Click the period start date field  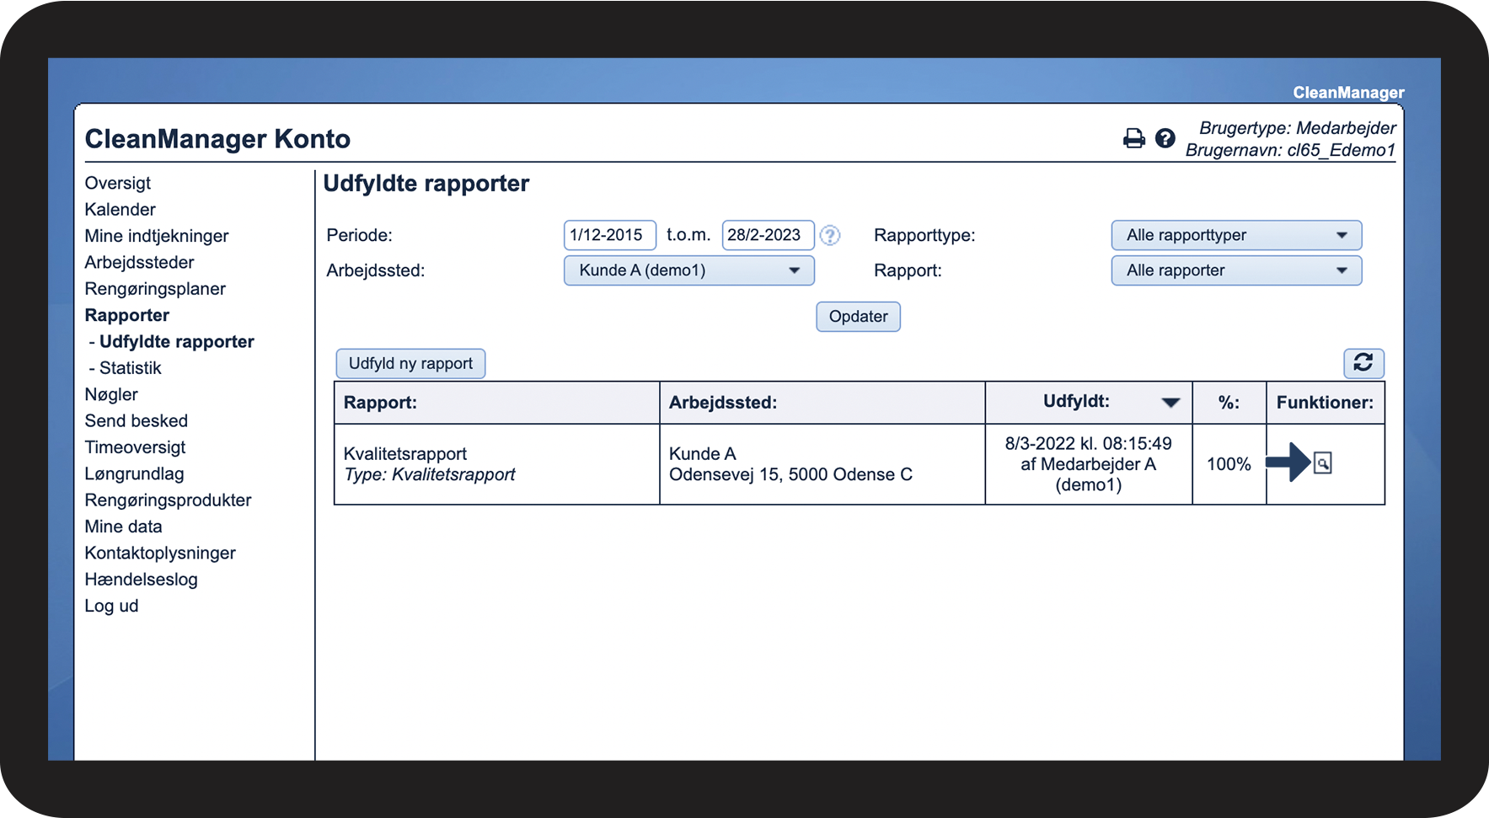(608, 236)
